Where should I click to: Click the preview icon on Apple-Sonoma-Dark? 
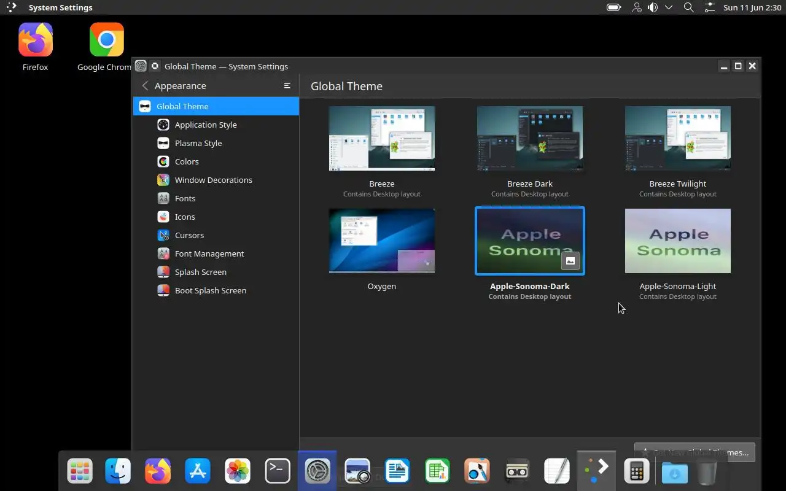click(x=570, y=261)
